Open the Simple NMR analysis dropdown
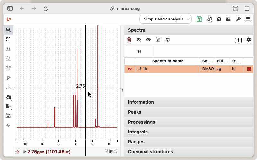Viewport: 257px width, 160px height. [x=165, y=19]
